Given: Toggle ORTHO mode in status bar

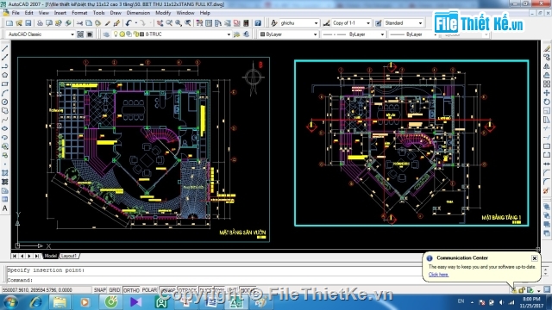Looking at the screenshot, I should pos(131,290).
